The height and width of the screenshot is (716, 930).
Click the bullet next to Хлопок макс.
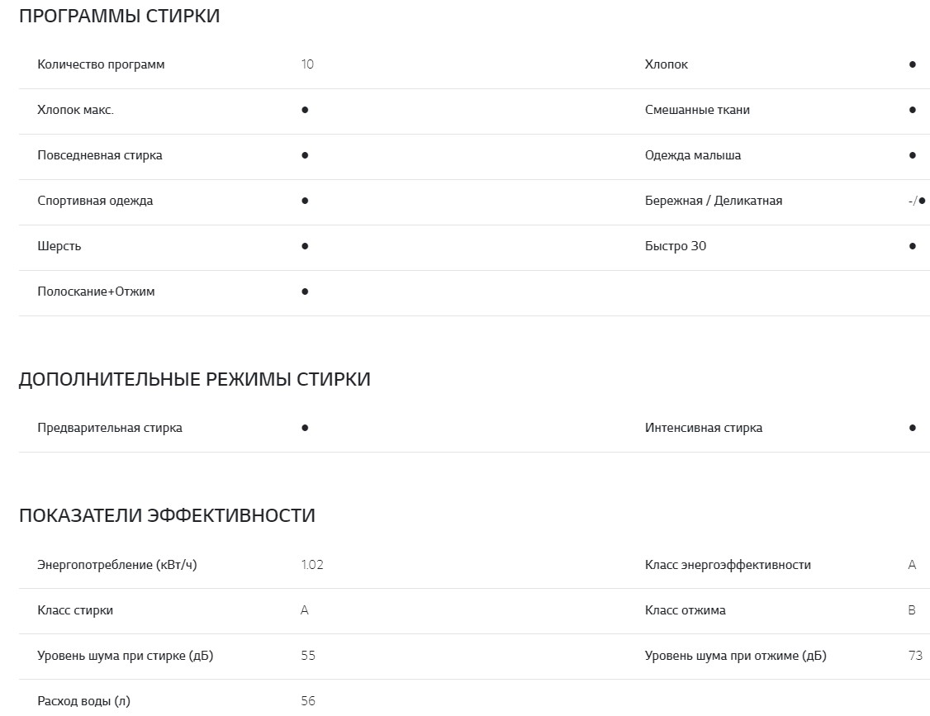[x=305, y=110]
